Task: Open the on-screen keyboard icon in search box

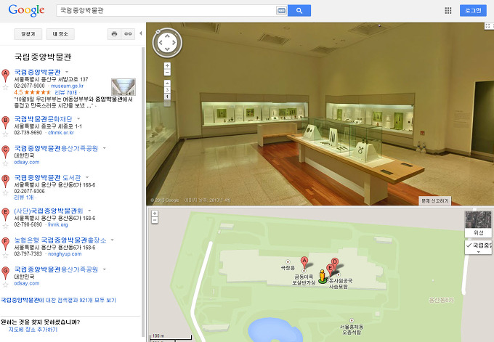Action: click(281, 10)
